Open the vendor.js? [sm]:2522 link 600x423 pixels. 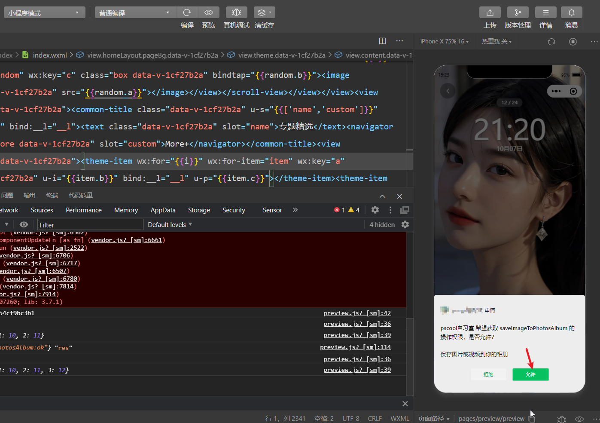[49, 248]
